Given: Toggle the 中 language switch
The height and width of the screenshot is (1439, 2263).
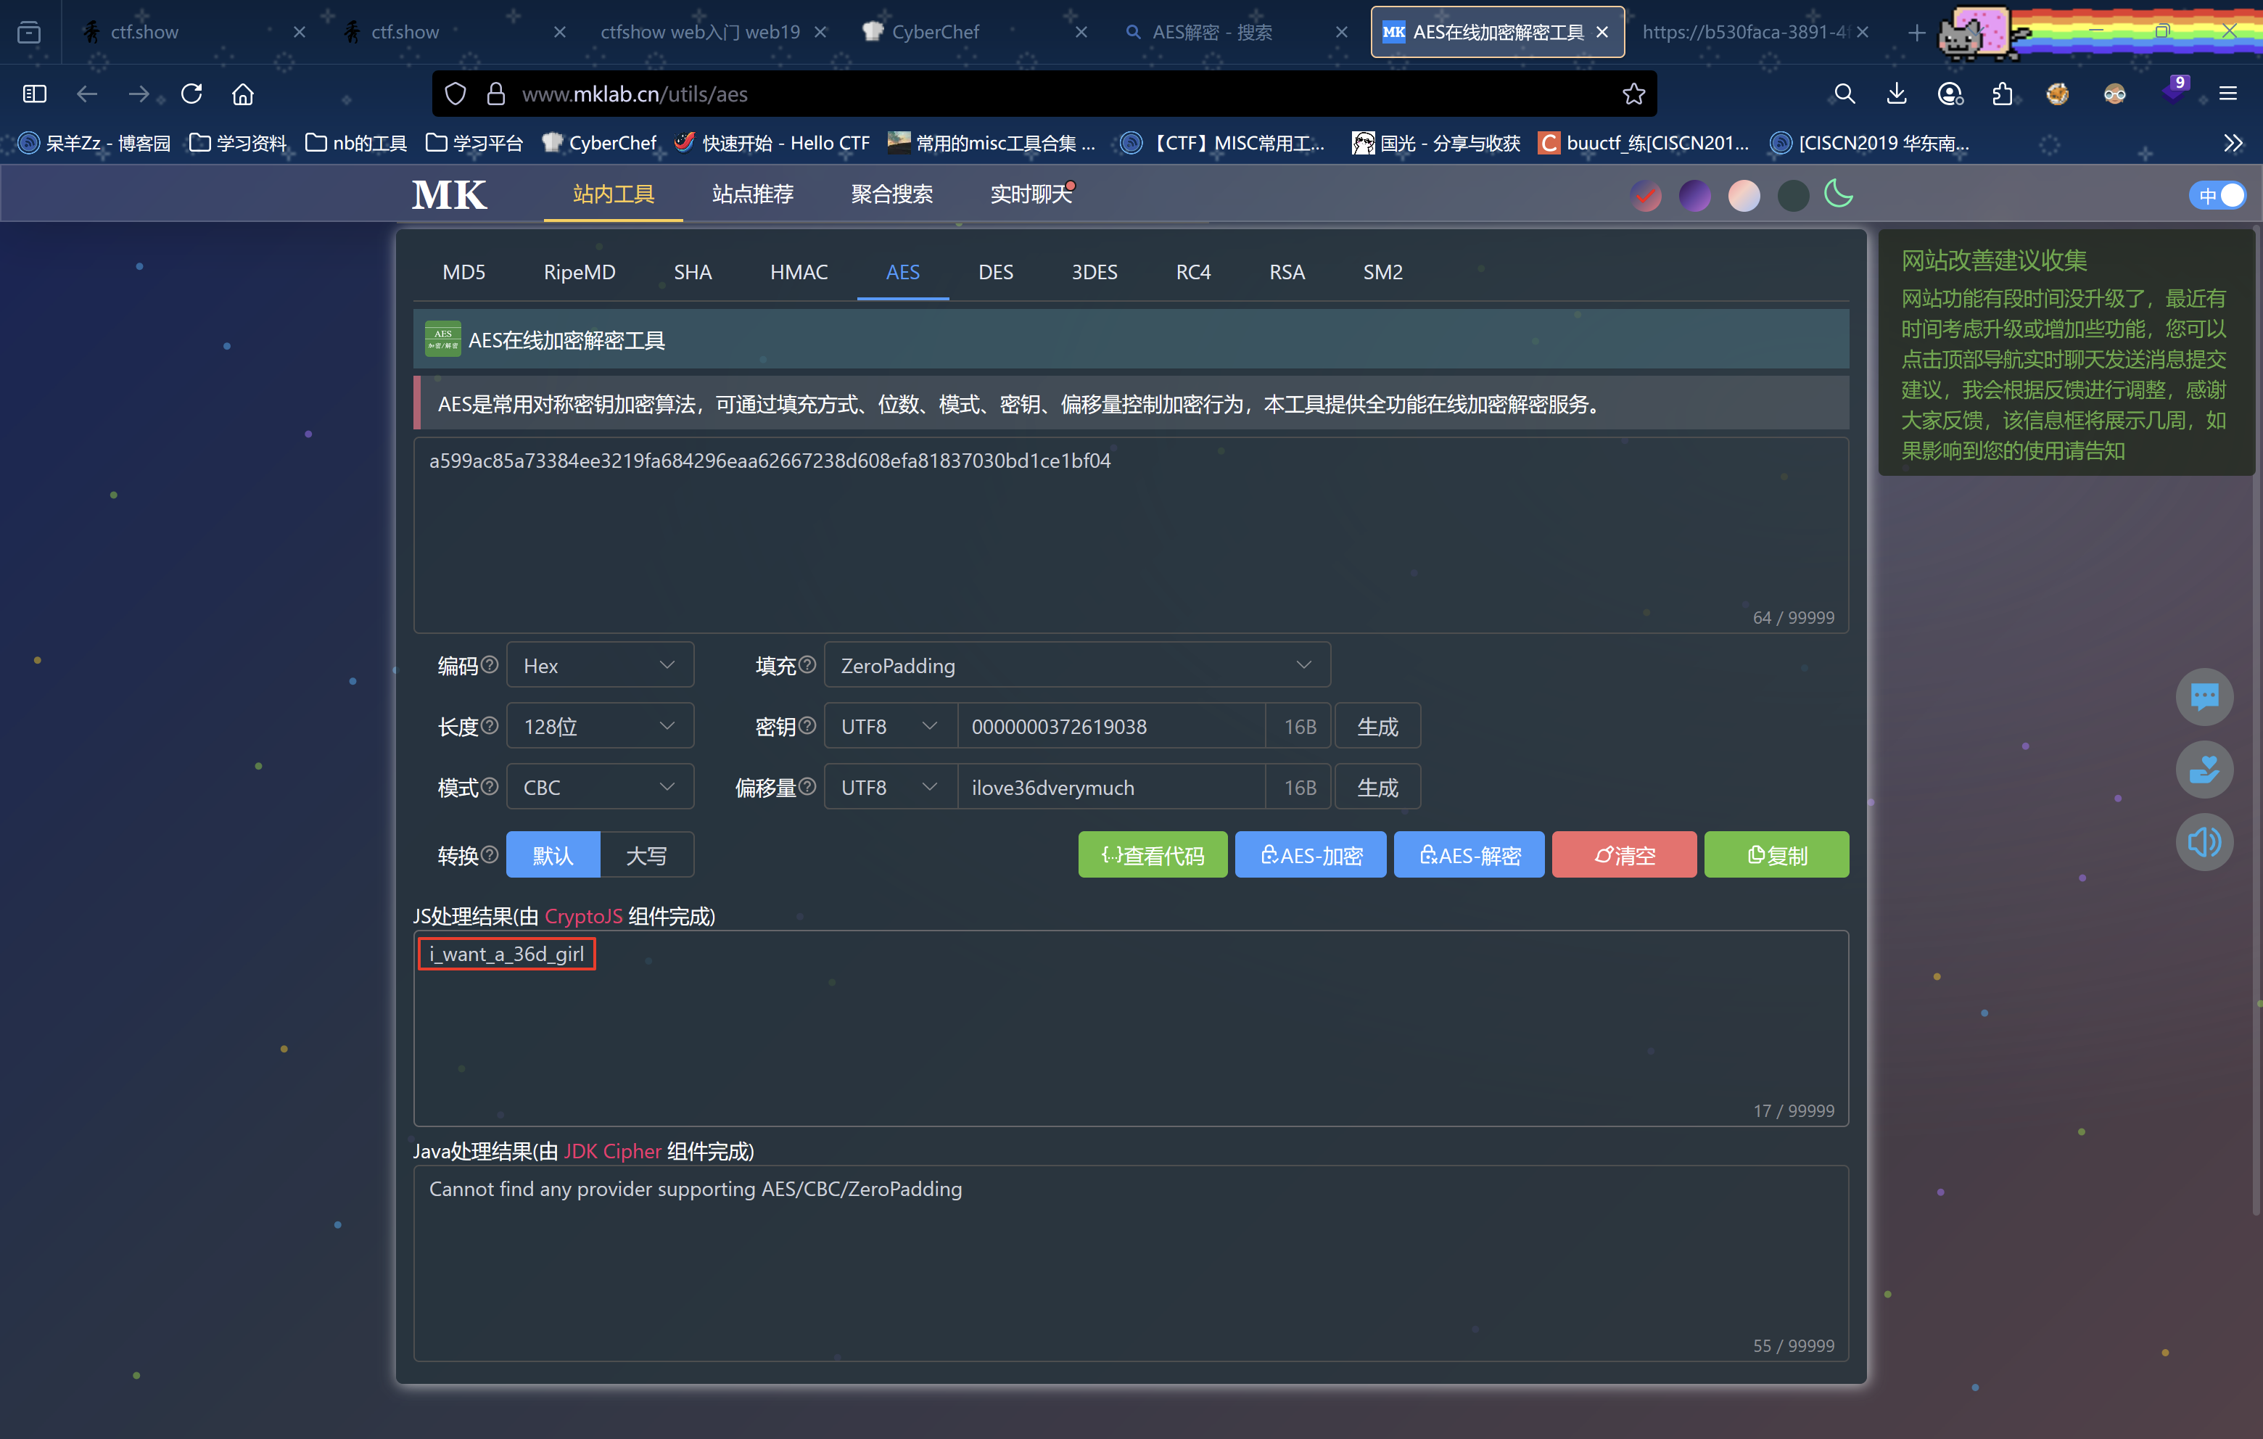Looking at the screenshot, I should click(x=2218, y=196).
